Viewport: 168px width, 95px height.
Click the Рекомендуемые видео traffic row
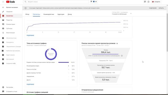50,66
